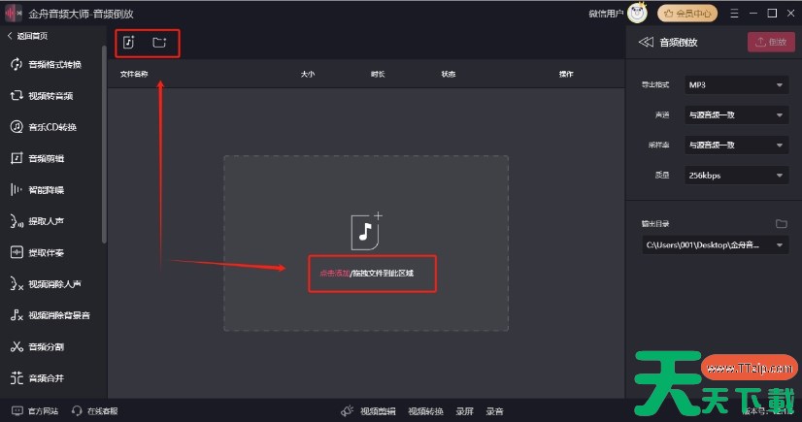Click the music note add-file icon

[x=366, y=231]
